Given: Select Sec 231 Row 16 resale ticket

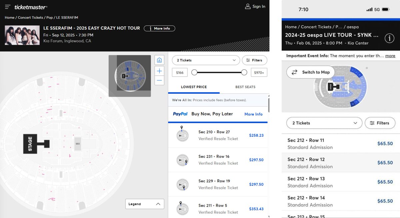Looking at the screenshot, I should [x=218, y=160].
